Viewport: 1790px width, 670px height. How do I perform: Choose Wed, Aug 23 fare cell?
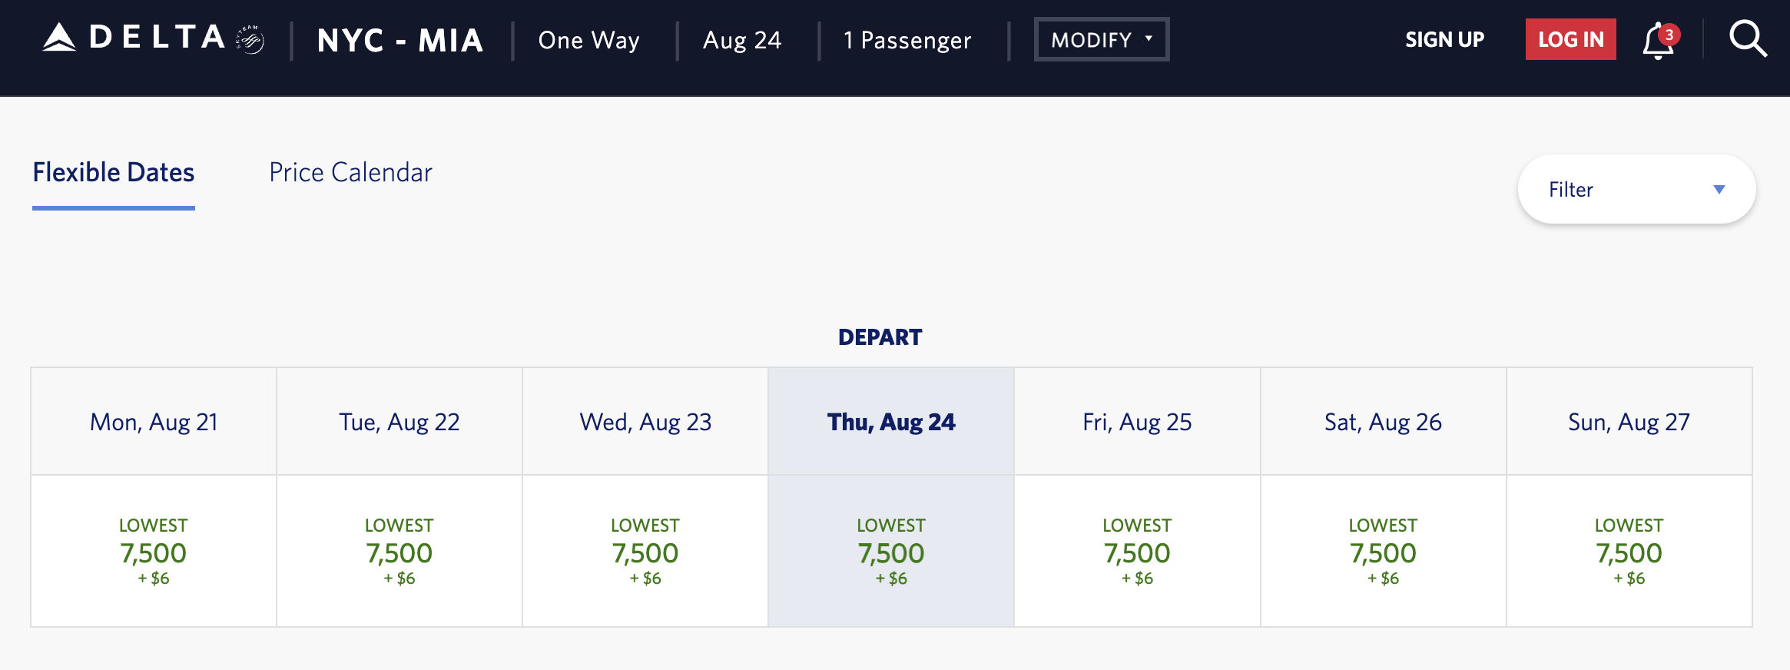(x=645, y=551)
